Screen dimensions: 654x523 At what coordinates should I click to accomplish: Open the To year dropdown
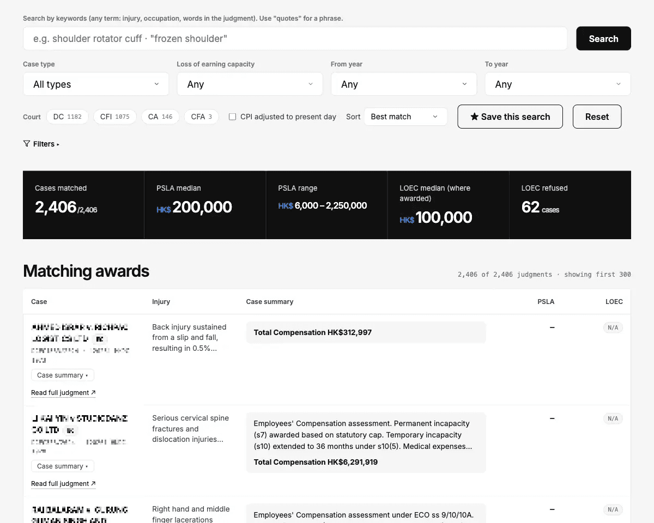[x=558, y=84]
